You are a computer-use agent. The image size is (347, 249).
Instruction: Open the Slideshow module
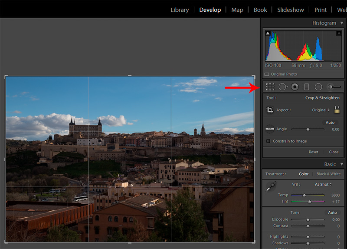(290, 10)
